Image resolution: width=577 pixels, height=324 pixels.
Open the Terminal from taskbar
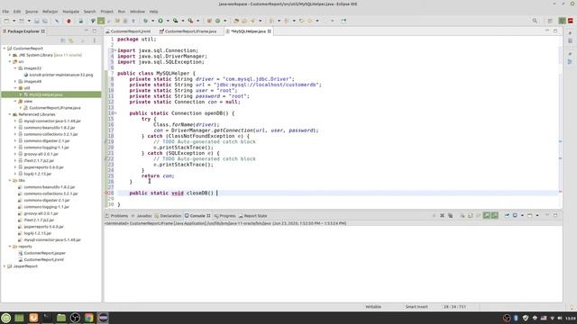point(47,318)
